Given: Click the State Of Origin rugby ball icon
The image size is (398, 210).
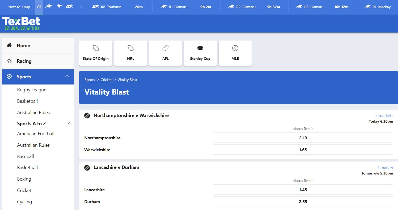Looking at the screenshot, I should pos(96,48).
